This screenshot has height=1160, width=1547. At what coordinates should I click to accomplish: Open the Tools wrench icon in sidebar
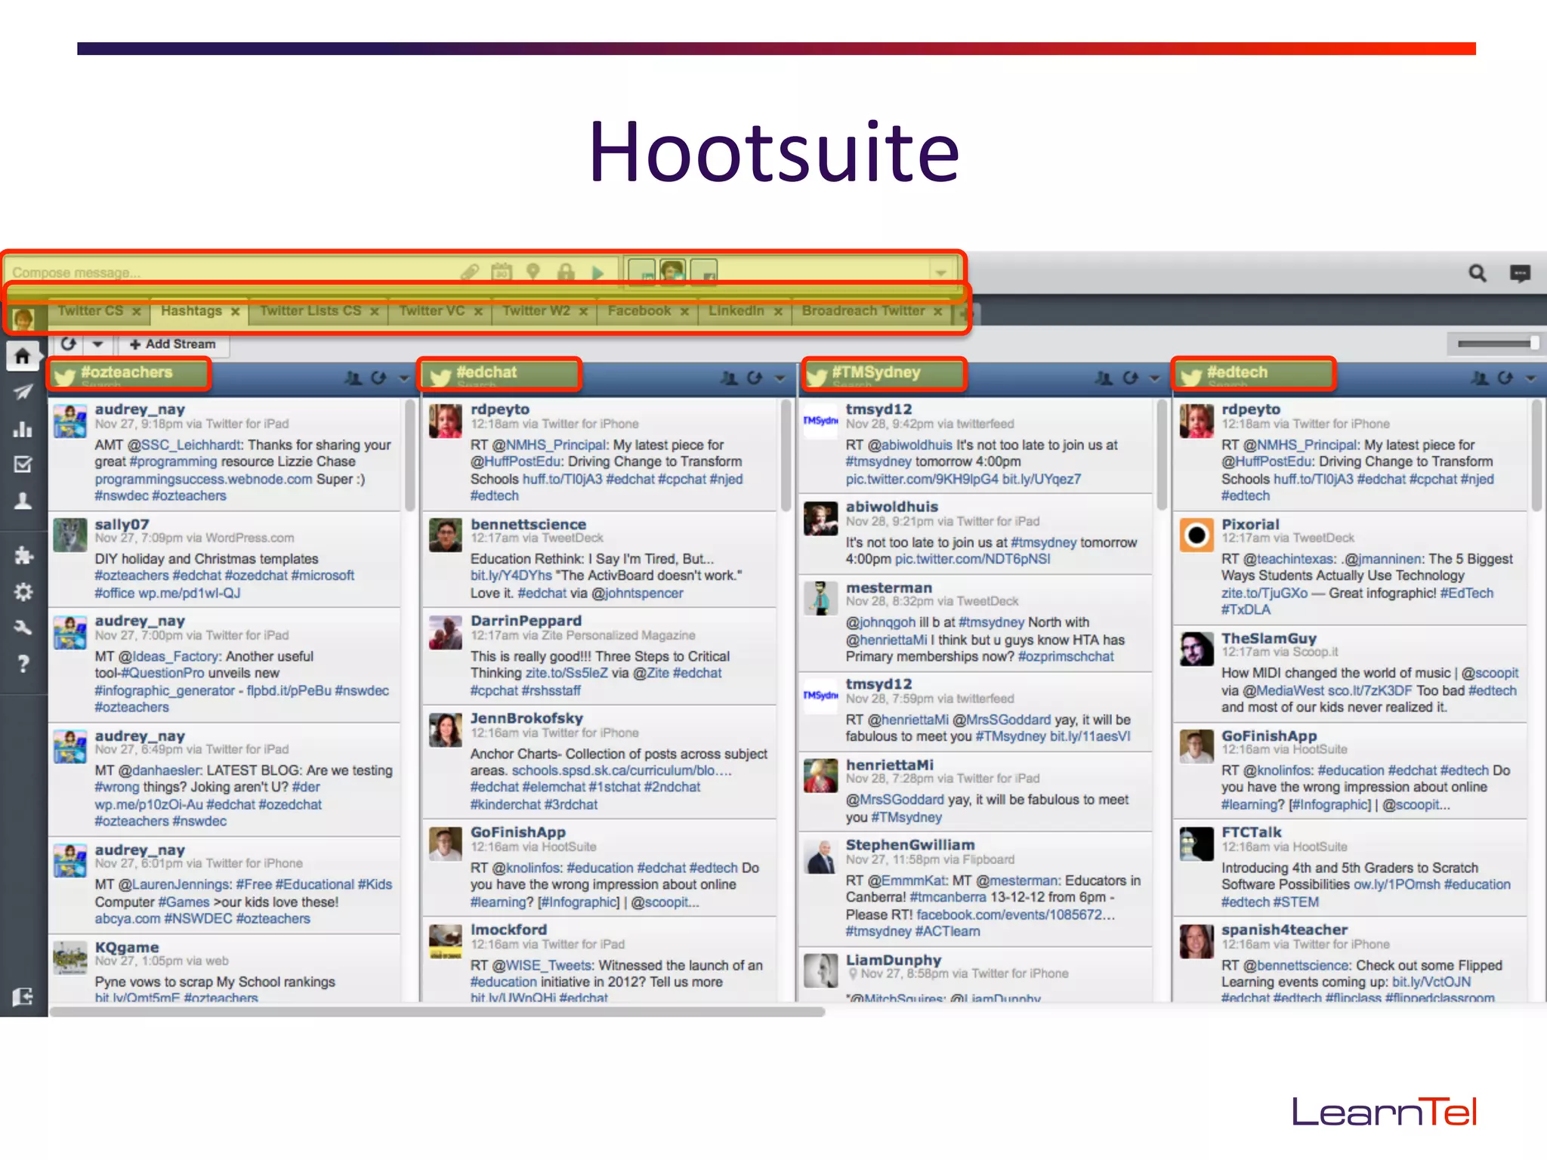(x=23, y=628)
